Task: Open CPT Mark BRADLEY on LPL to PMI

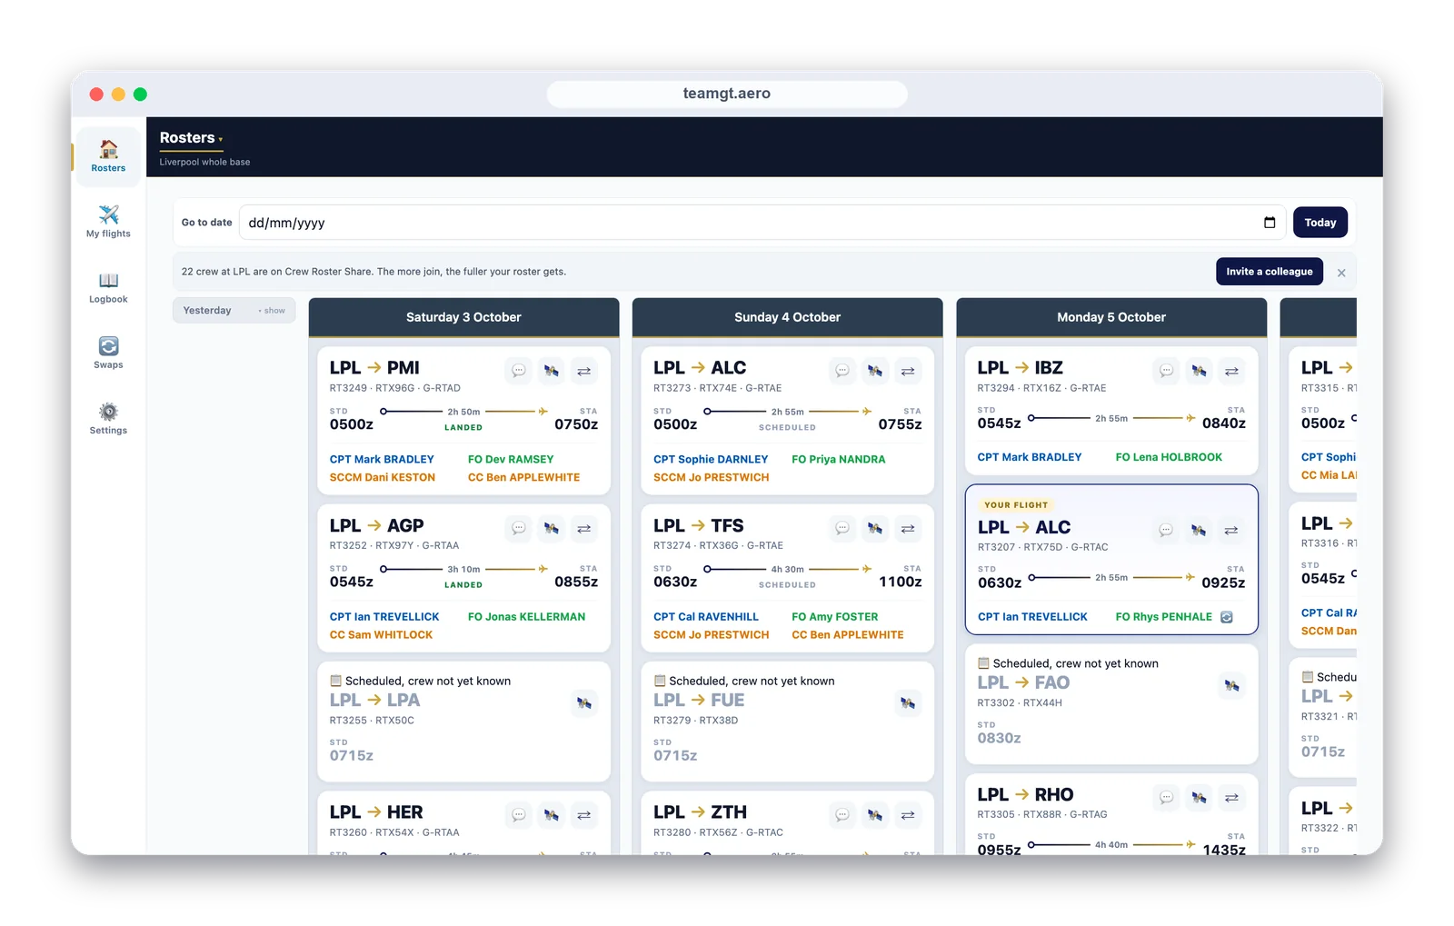Action: click(382, 460)
